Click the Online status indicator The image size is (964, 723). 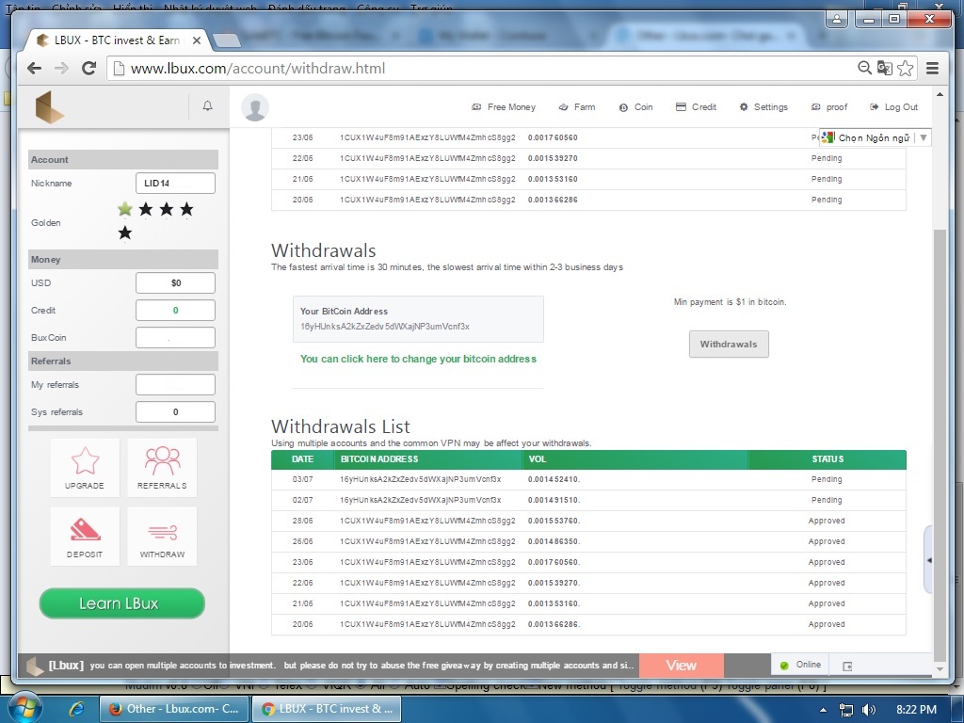[800, 665]
